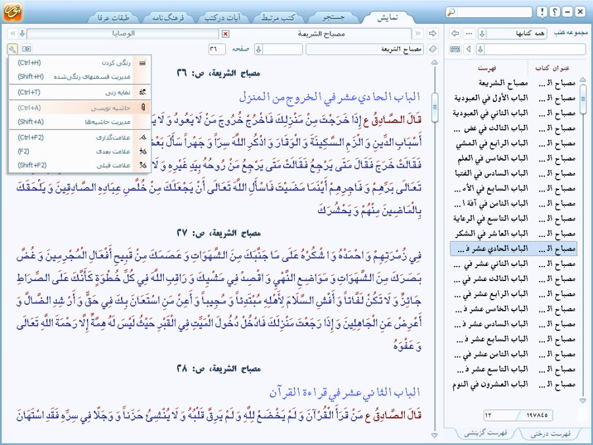Select the الوصايا document tab
Screen dimensions: 593x445
tap(123, 34)
